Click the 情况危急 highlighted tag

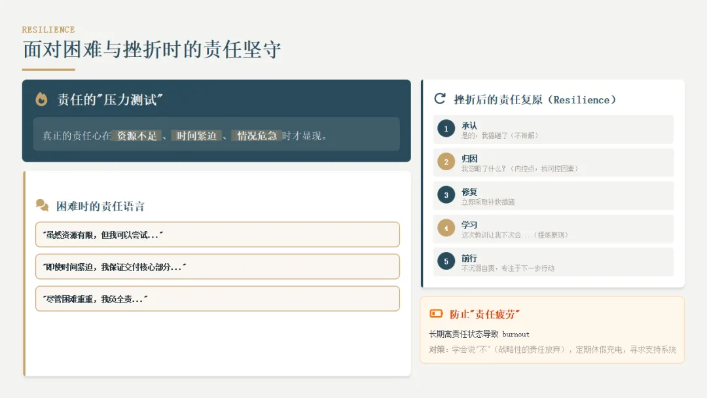point(257,136)
